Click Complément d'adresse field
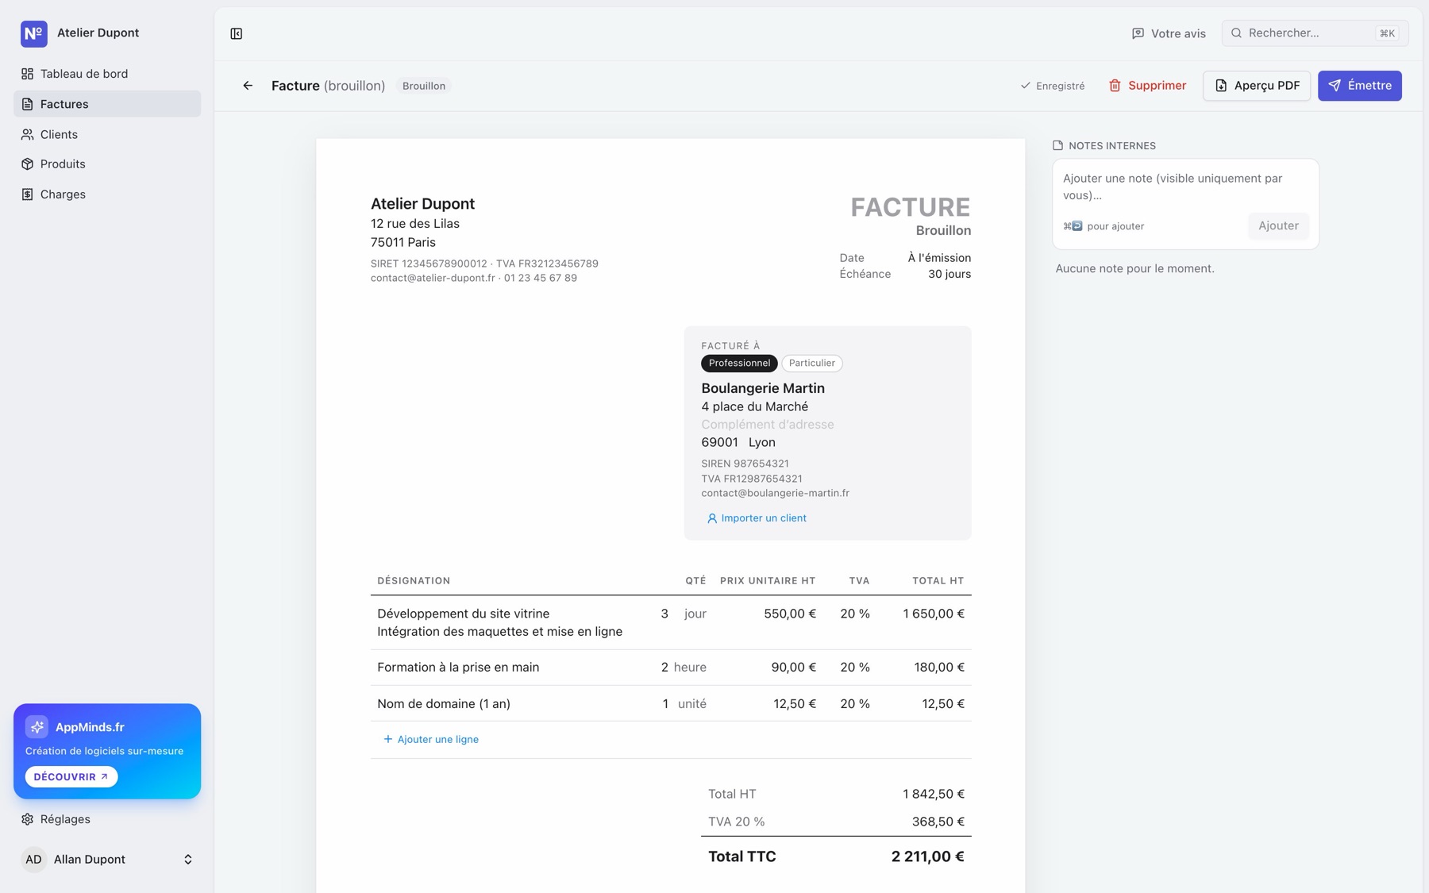 point(768,425)
